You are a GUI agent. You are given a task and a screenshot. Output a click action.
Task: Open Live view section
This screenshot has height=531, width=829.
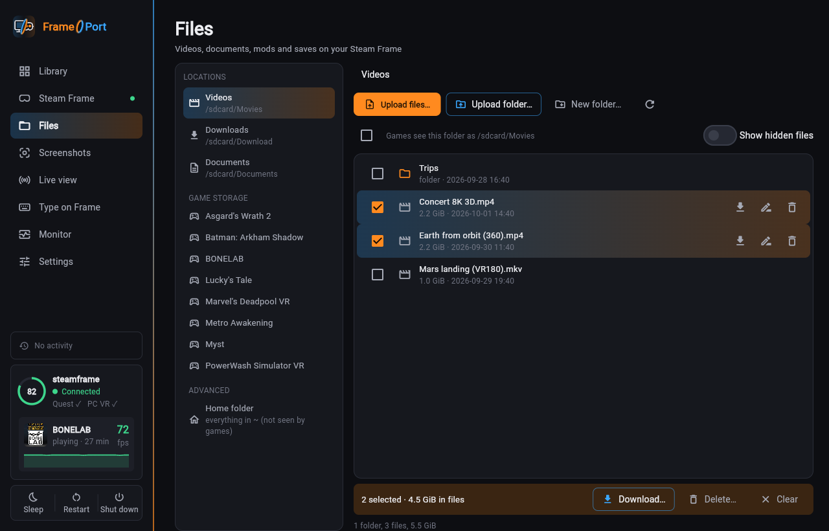point(76,180)
